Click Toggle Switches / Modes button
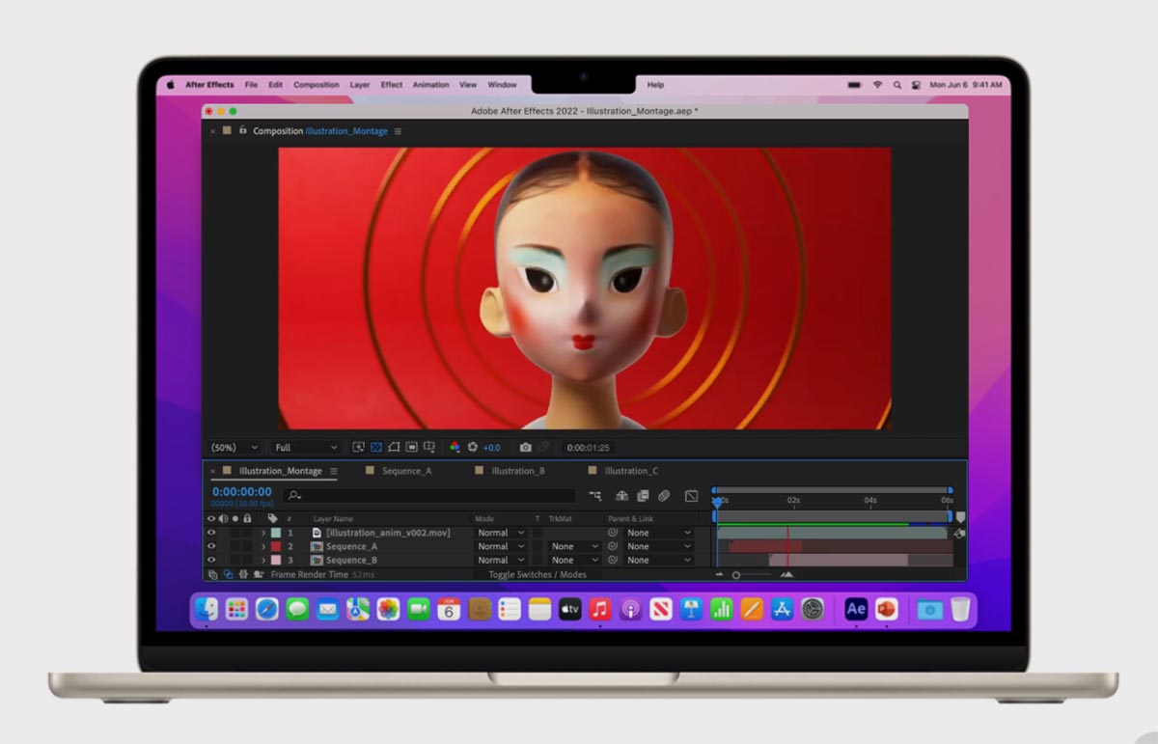1158x744 pixels. 537,574
